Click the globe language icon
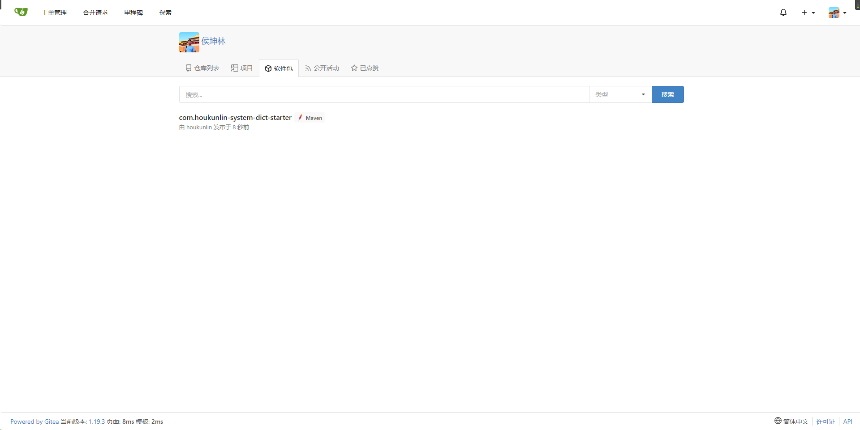The height and width of the screenshot is (430, 860). tap(778, 421)
